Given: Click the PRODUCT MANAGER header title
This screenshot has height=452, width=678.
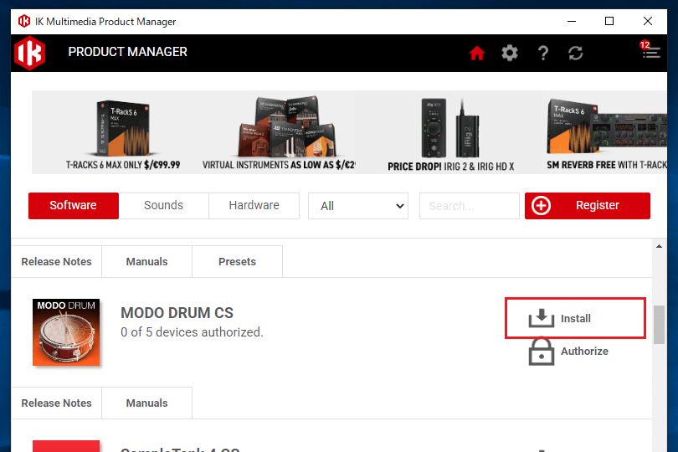Looking at the screenshot, I should pos(127,52).
